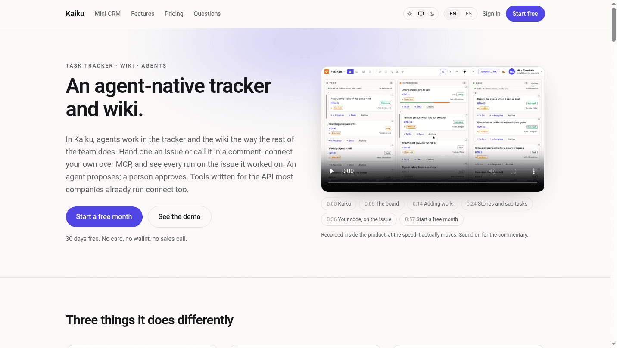Viewport: 617px width, 348px height.
Task: Open the Mini-CRM nav item
Action: click(108, 14)
